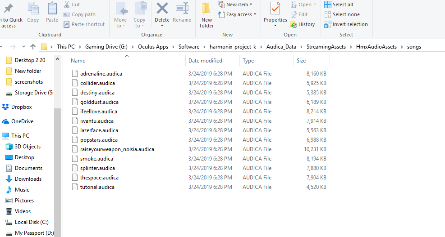Click the Cut scissors icon

pyautogui.click(x=67, y=4)
